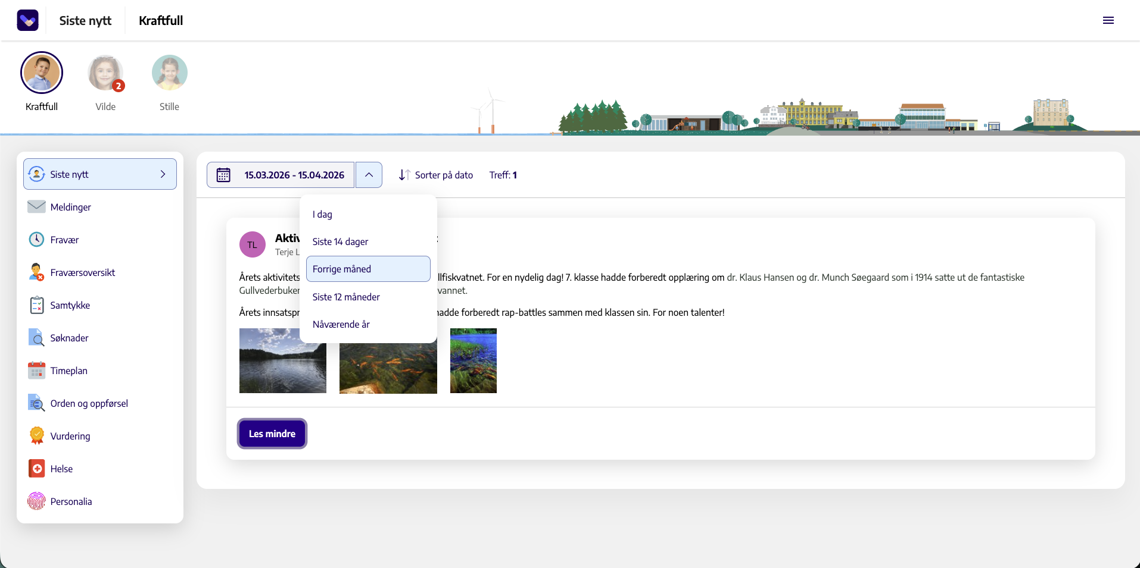Choose 'Siste 14 dager' preset
Viewport: 1140px width, 568px height.
(x=368, y=241)
